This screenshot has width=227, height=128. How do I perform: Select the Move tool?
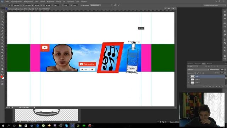[x=2, y=12]
